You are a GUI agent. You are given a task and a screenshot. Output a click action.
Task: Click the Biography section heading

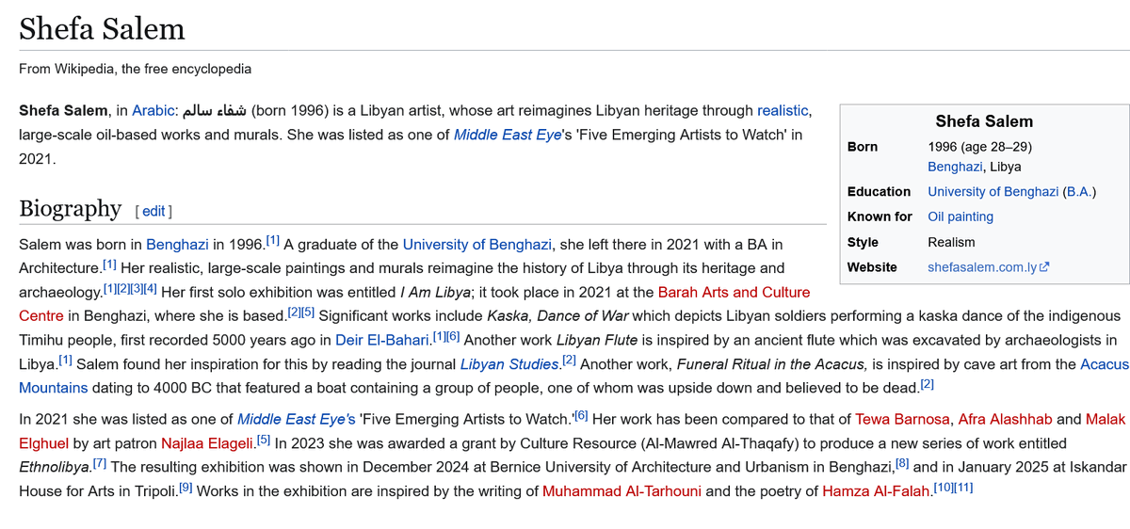pyautogui.click(x=71, y=208)
